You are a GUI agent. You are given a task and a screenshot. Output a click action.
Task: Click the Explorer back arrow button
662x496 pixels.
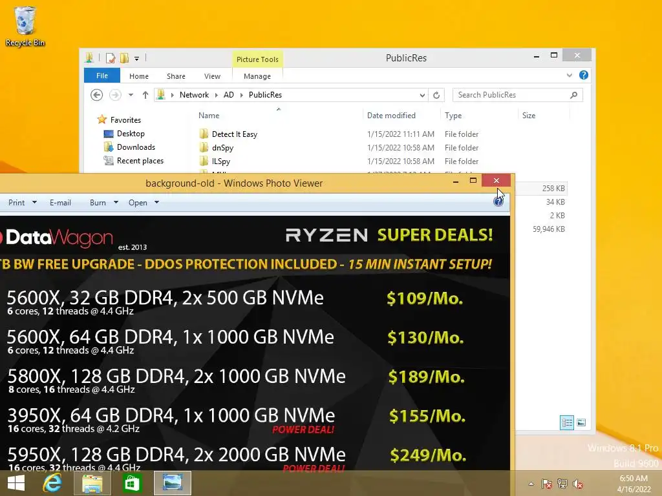click(97, 95)
